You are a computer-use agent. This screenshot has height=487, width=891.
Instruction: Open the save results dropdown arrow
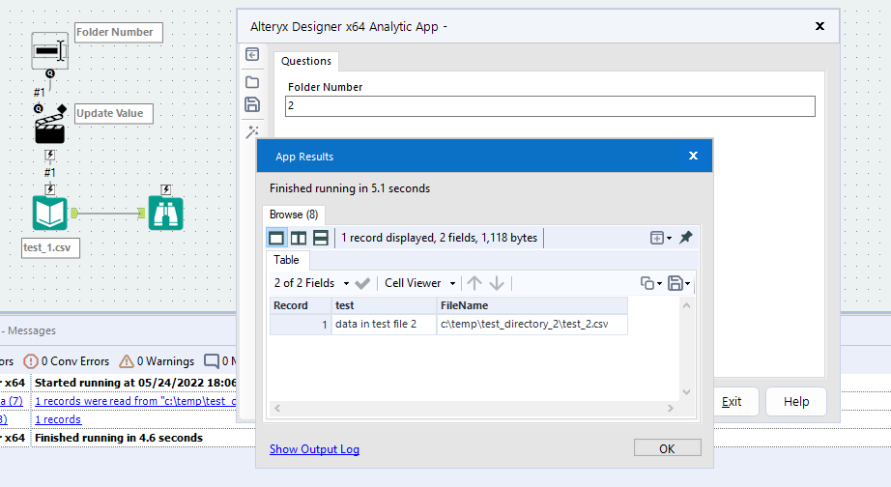click(686, 283)
